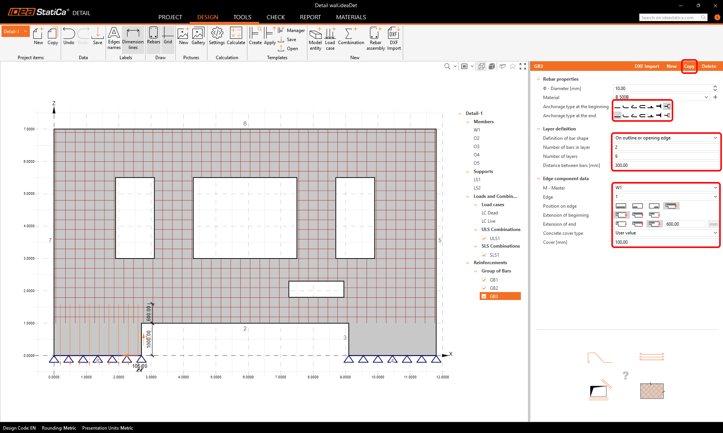
Task: Click the Number of layers field
Action: (666, 156)
